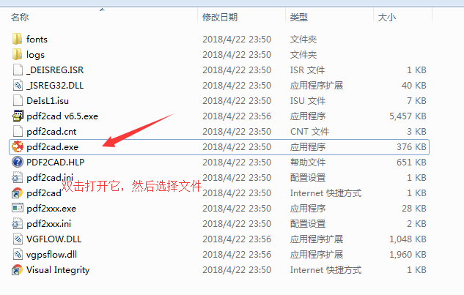Select the logs folder icon
464x295 pixels.
[17, 54]
